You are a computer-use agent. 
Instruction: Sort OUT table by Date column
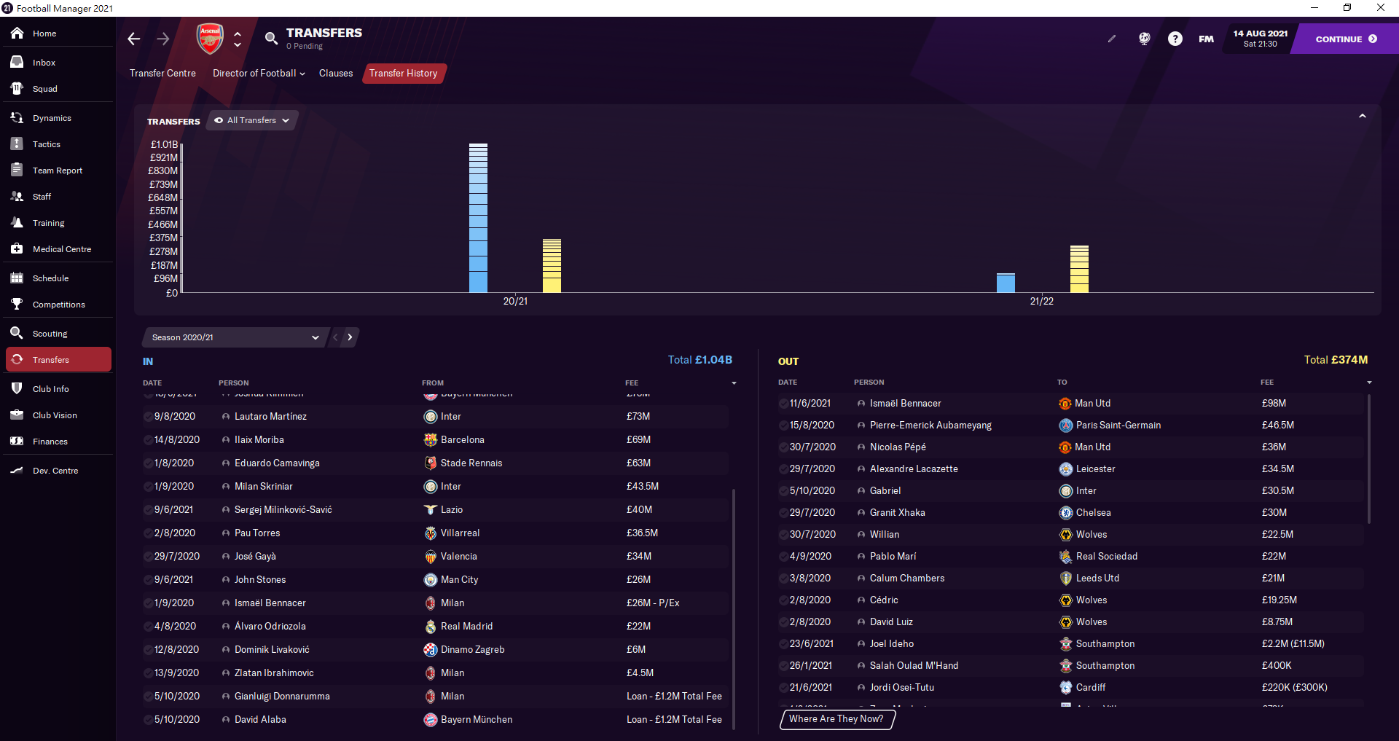[x=788, y=383]
